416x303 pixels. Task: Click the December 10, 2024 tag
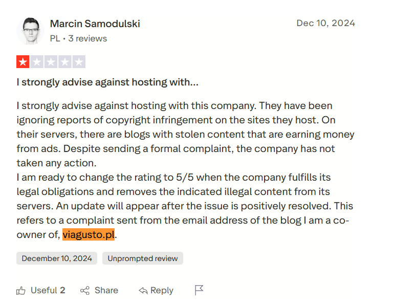[x=57, y=258]
